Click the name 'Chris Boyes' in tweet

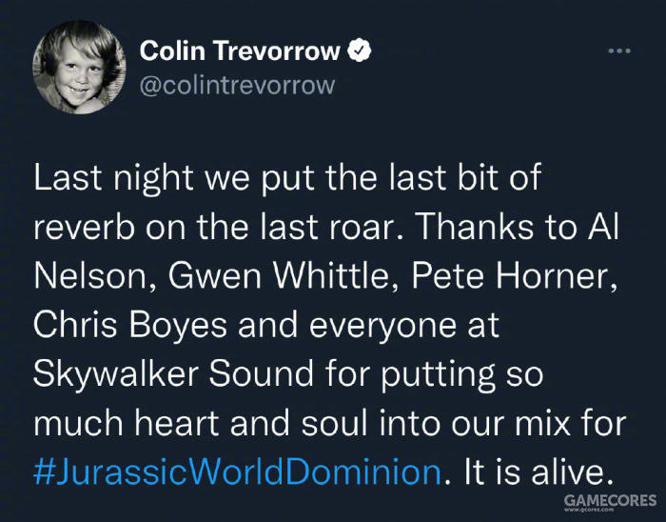pyautogui.click(x=130, y=325)
